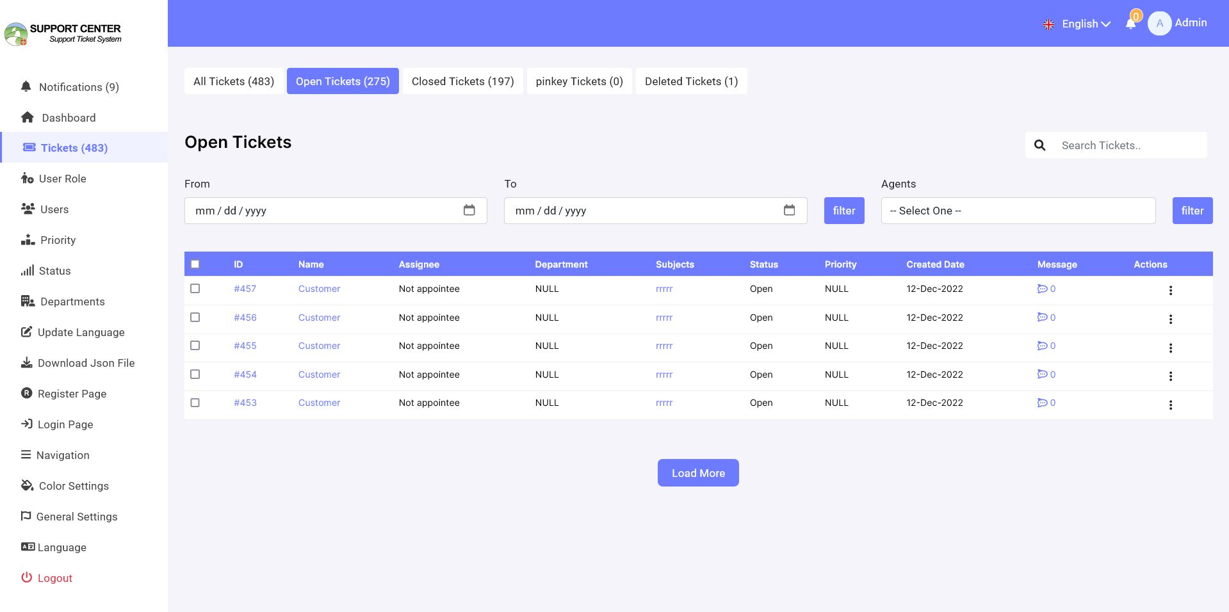Click message bubble icon for ticket #453
The height and width of the screenshot is (612, 1229).
point(1042,403)
